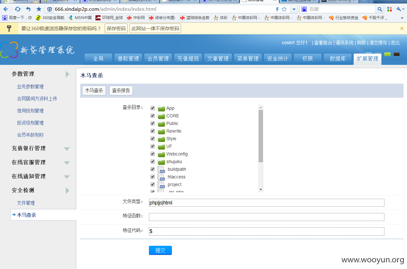Viewport: 407px width, 269px height.
Task: Click the 退出 logout link
Action: 395,43
